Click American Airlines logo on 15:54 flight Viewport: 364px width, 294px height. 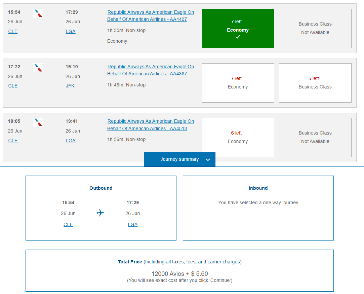[x=38, y=13]
